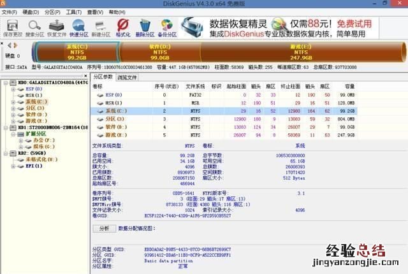This screenshot has height=274, width=408.
Task: Expand the ESP(0) tree node
Action: point(13,89)
